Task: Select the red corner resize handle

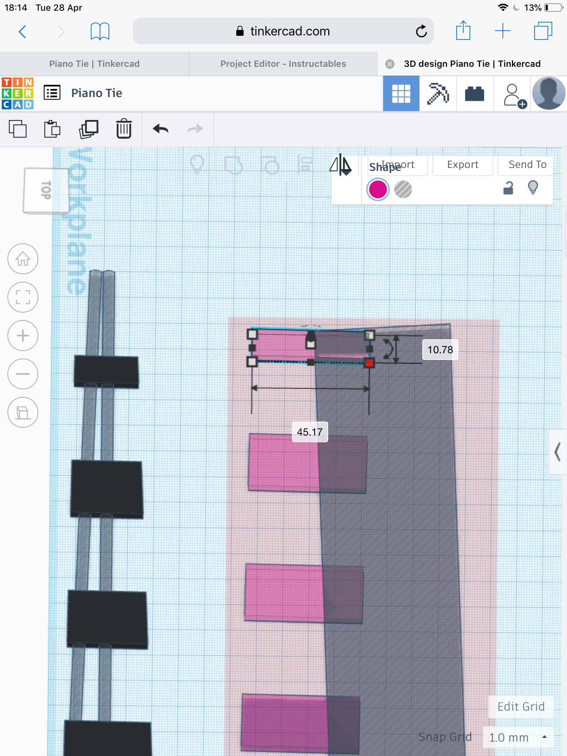Action: [369, 363]
